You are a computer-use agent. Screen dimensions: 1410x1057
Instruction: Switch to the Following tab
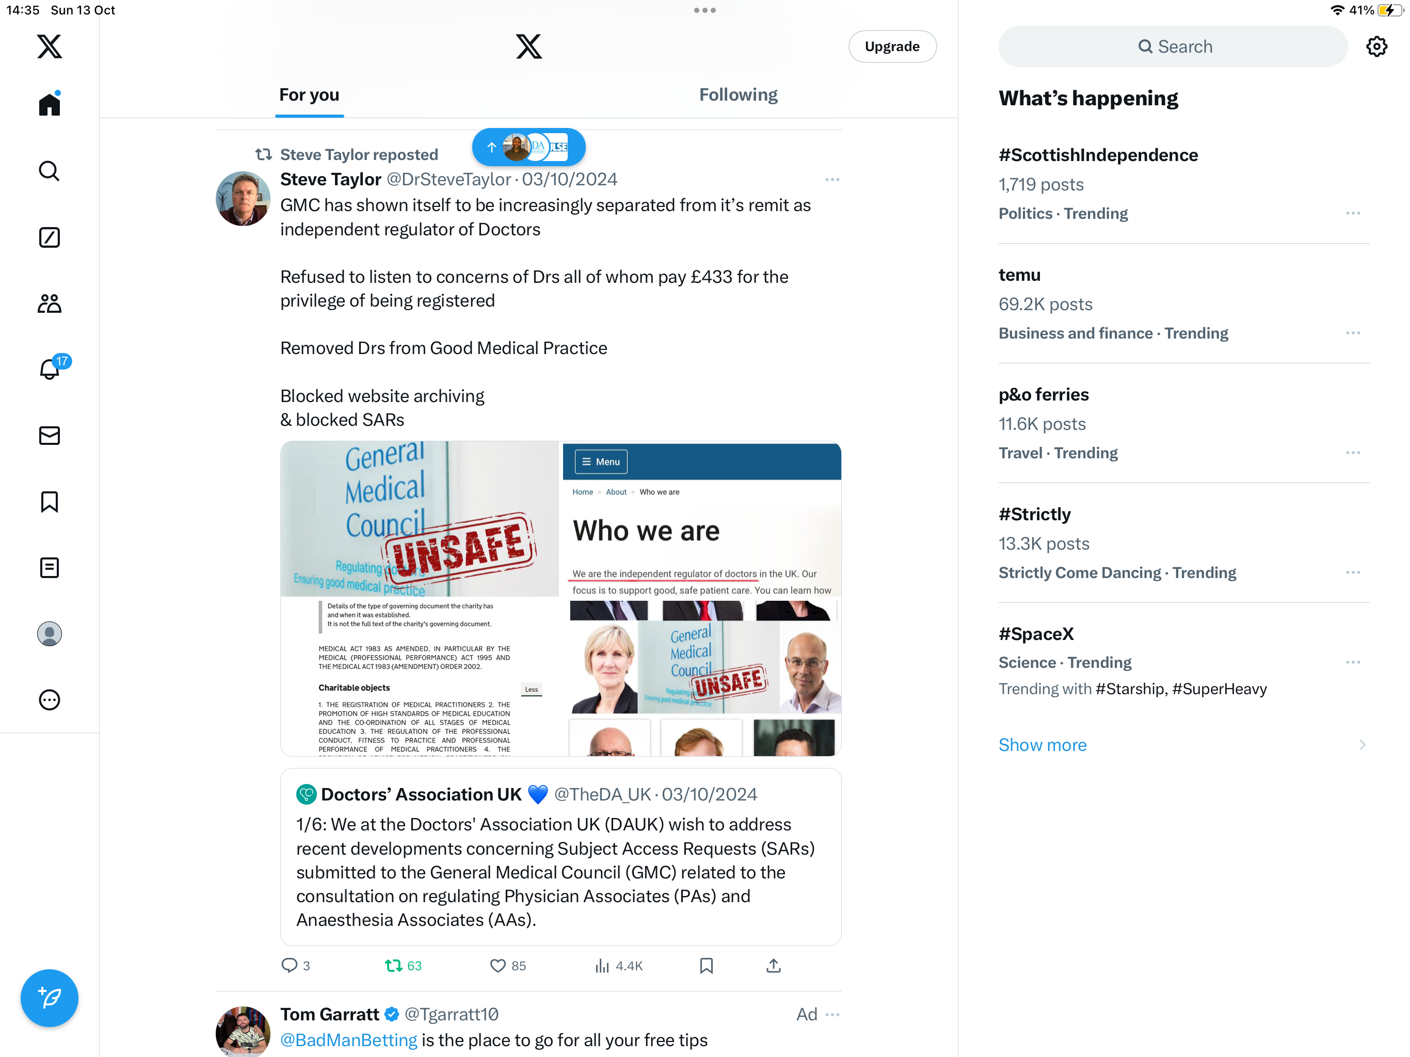pos(738,95)
